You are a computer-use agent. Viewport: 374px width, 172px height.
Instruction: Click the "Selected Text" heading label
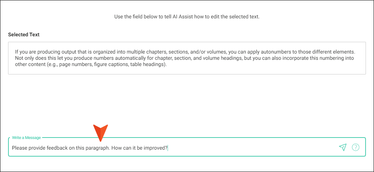(24, 34)
